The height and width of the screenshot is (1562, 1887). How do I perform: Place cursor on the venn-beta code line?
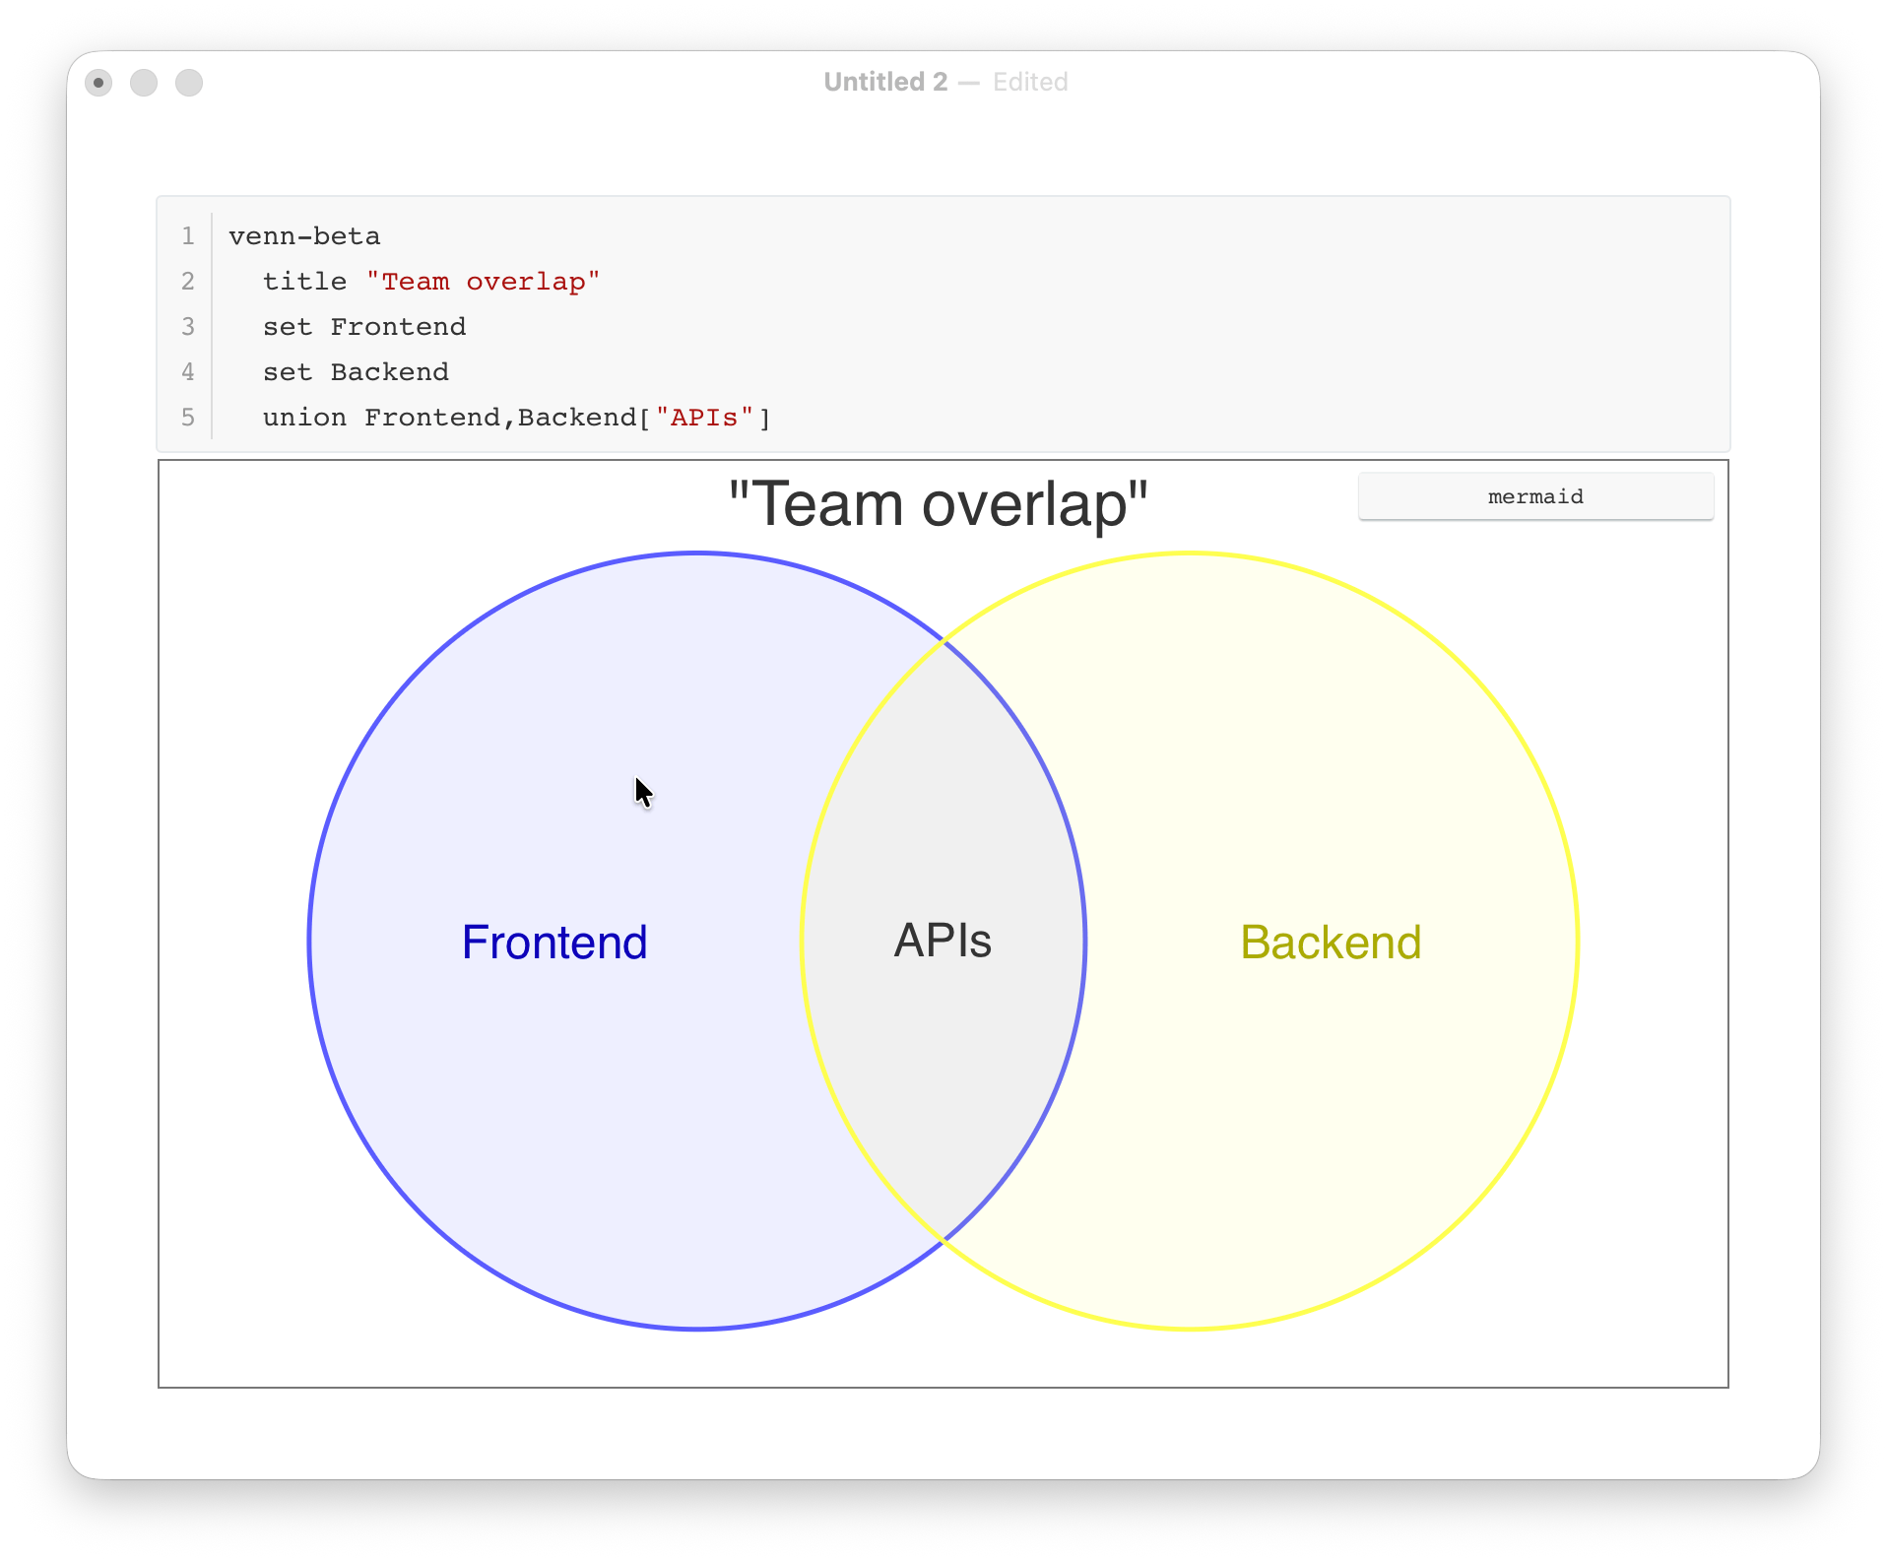[x=304, y=236]
